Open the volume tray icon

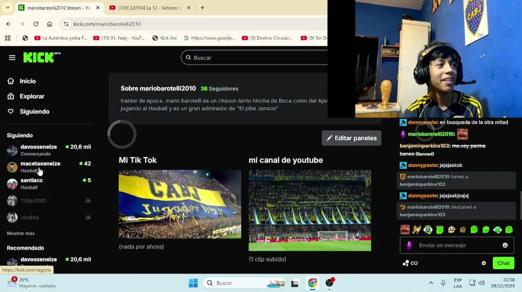(x=482, y=283)
